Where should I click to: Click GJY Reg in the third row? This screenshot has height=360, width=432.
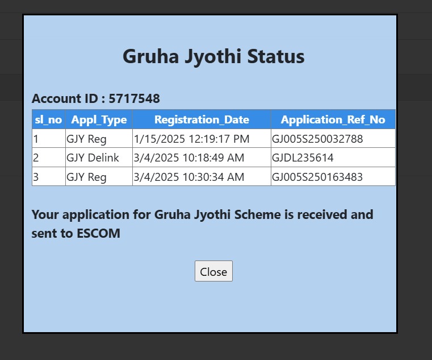tap(86, 177)
